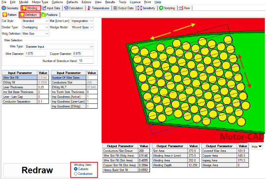266x179 pixels.
Task: Switch to Sensitivity tab icon
Action: pyautogui.click(x=140, y=8)
